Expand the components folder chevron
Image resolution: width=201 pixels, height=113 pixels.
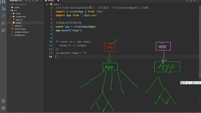pyautogui.click(x=11, y=17)
